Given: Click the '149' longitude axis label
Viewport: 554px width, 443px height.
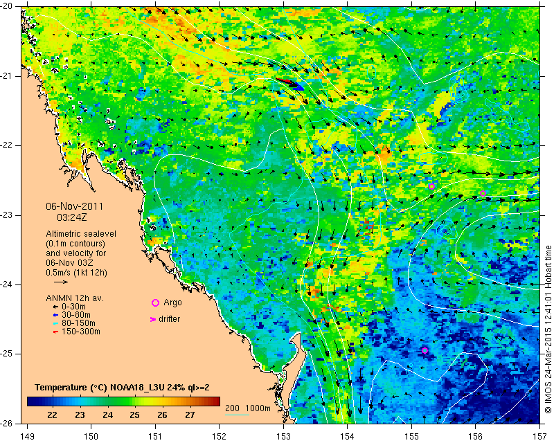Looking at the screenshot, I should pyautogui.click(x=27, y=437).
